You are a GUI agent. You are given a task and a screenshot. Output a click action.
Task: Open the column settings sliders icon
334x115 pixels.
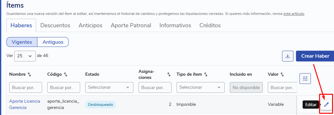[305, 79]
